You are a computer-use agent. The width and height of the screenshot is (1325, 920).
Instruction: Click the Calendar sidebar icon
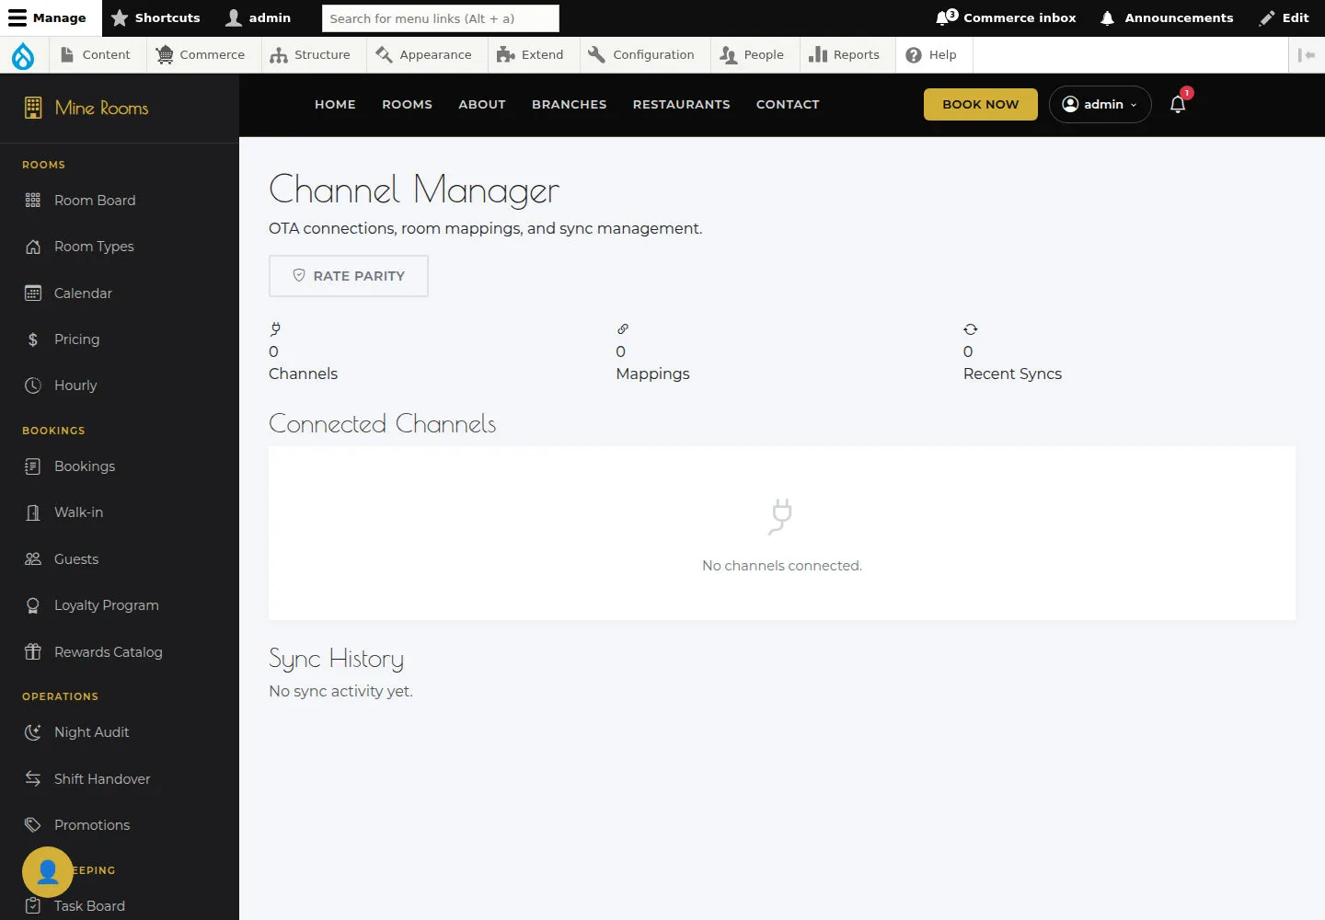coord(33,293)
